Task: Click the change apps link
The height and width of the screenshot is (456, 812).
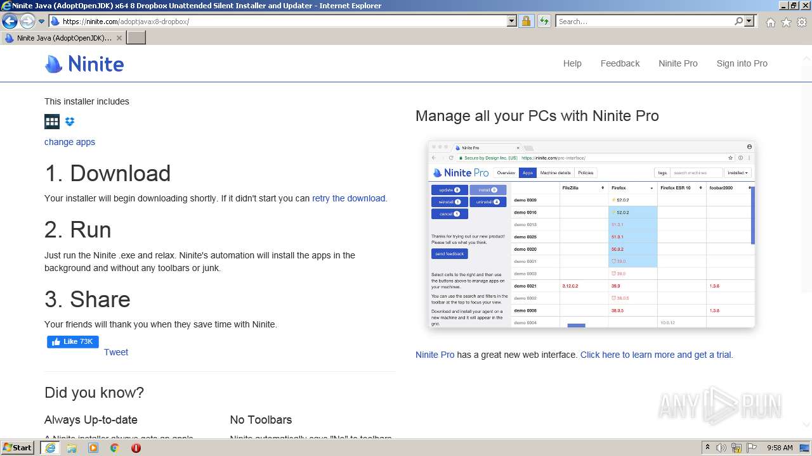Action: 70,142
